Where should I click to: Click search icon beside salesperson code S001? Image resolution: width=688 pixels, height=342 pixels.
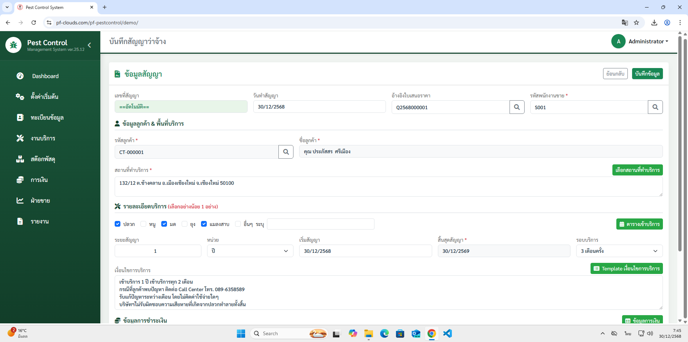tap(655, 107)
